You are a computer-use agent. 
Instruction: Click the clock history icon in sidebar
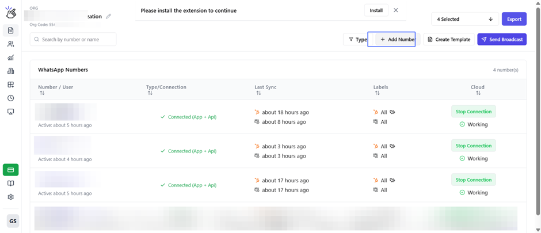(x=10, y=98)
